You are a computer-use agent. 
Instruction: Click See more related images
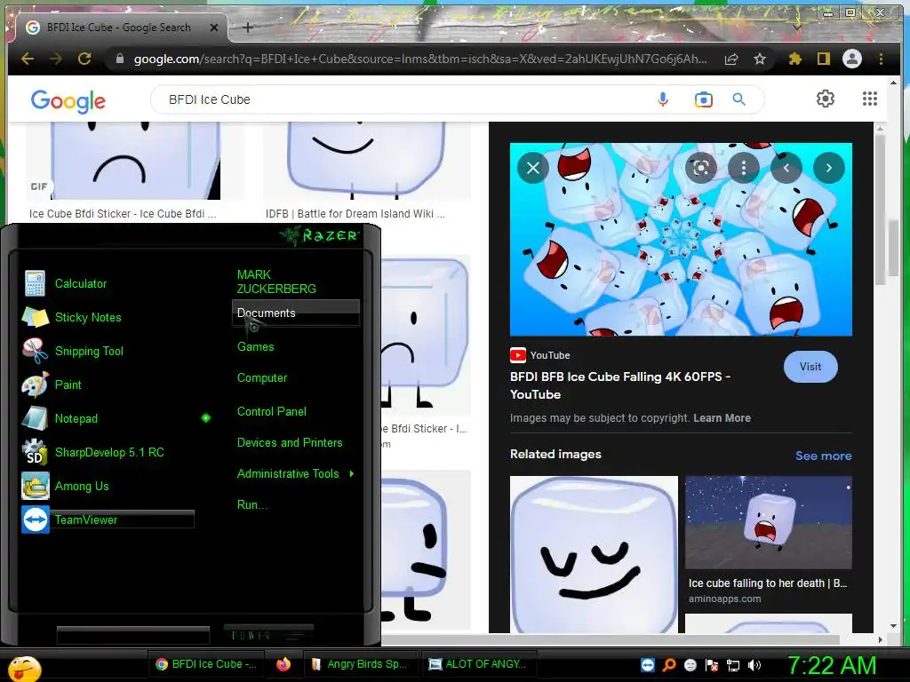[824, 456]
